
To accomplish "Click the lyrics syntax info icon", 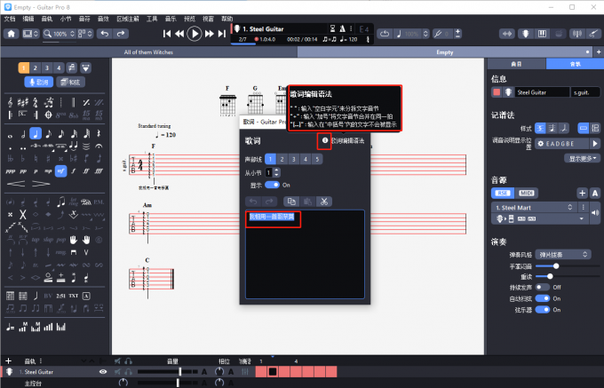I will pos(324,141).
